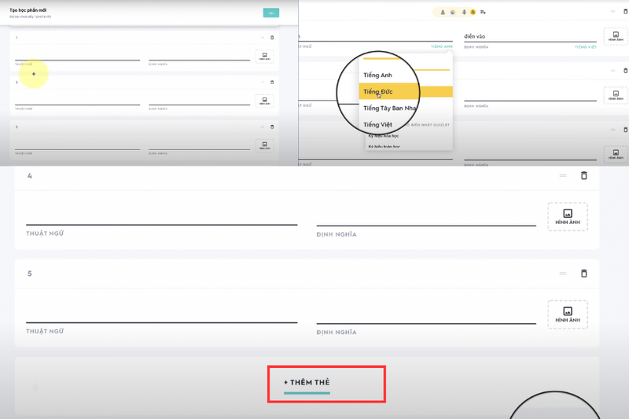The width and height of the screenshot is (629, 419).
Task: Choose Ký hiệu hóa học option
Action: point(384,136)
